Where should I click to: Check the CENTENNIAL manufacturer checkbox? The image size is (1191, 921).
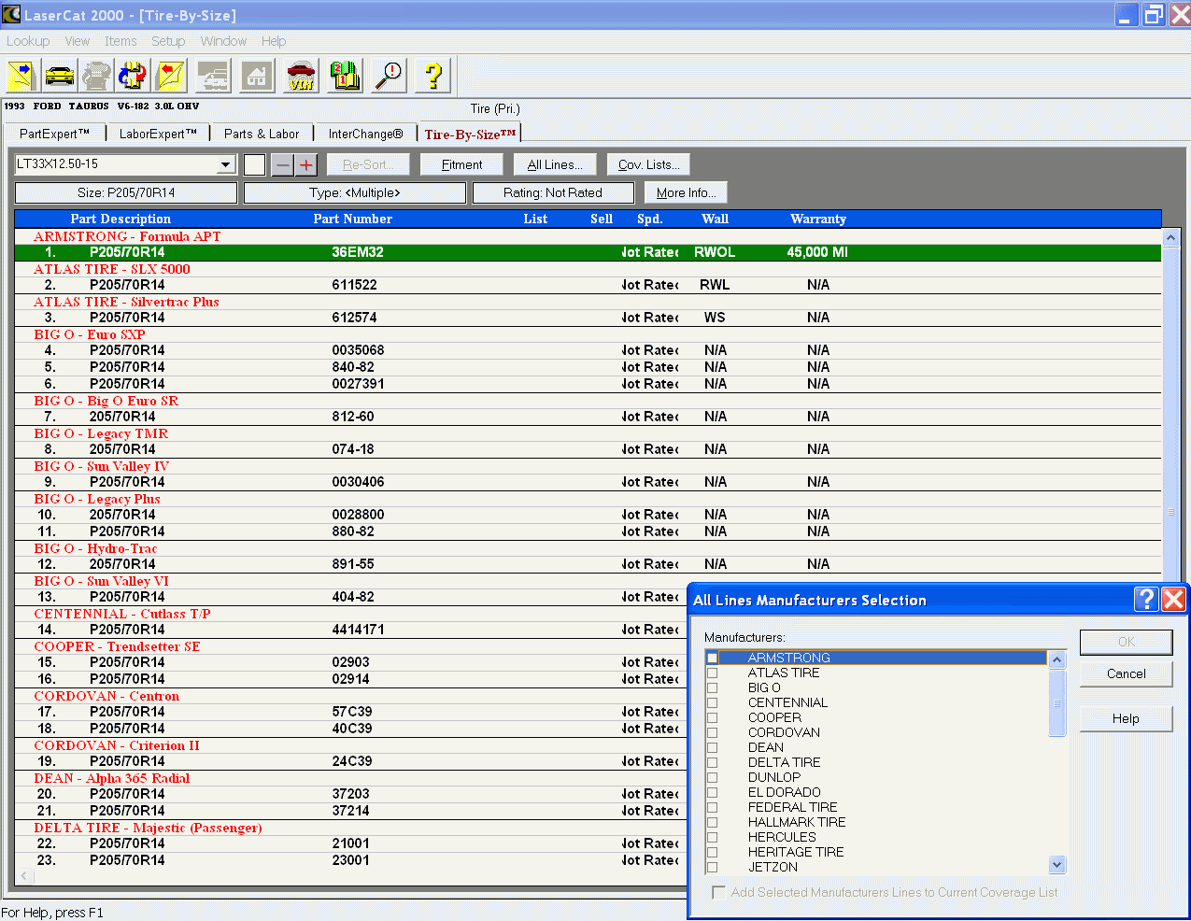tap(713, 702)
